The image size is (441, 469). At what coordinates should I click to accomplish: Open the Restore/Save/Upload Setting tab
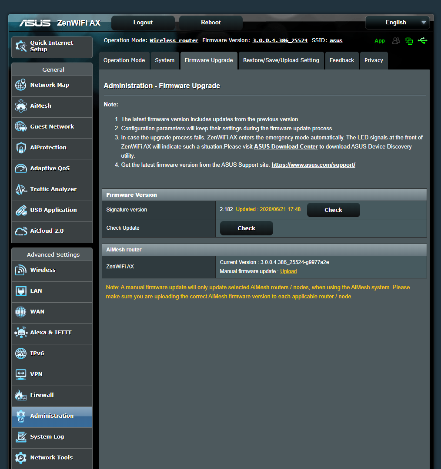coord(281,60)
